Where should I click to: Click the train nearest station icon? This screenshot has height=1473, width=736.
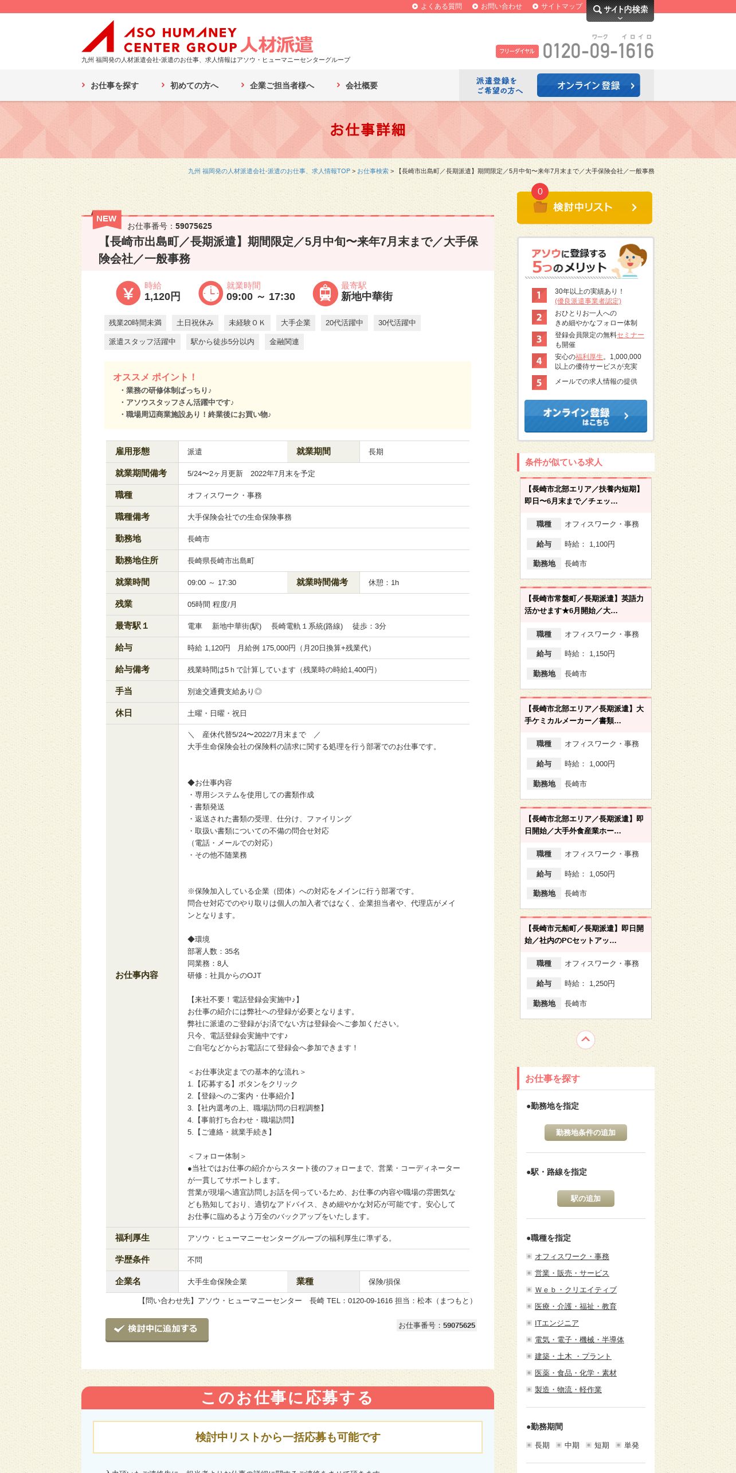(325, 293)
